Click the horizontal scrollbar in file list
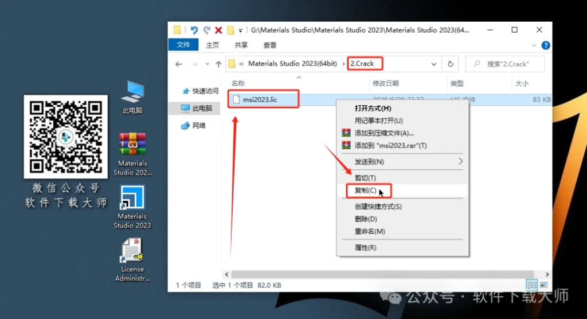The width and height of the screenshot is (587, 319). pos(382,274)
